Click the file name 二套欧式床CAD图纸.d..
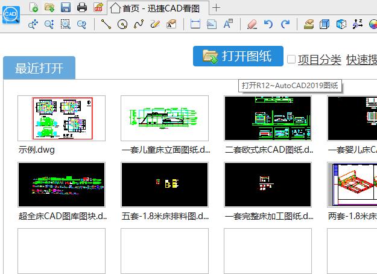 point(269,150)
